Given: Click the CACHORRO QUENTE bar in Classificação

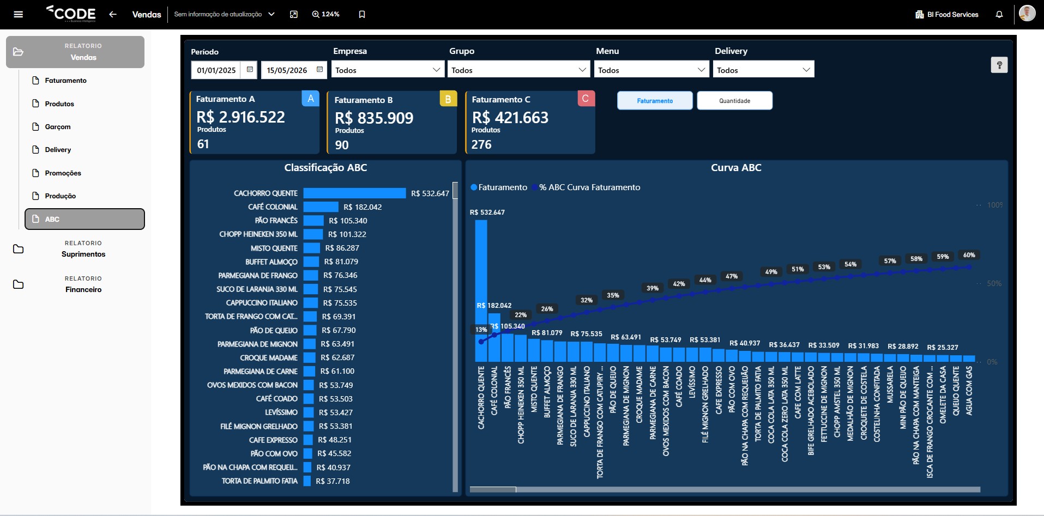Looking at the screenshot, I should pos(354,193).
